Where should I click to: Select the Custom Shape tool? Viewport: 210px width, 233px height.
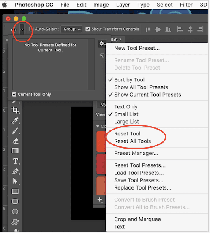click(x=15, y=222)
